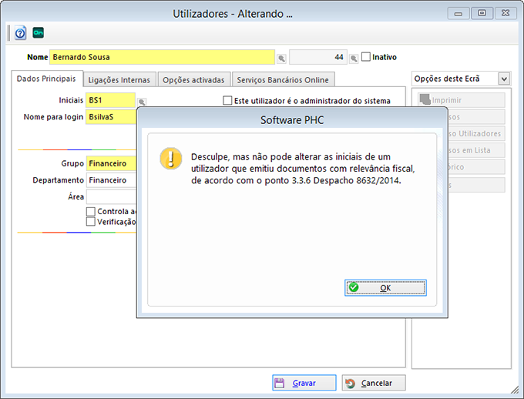This screenshot has width=524, height=399.
Task: Toggle the Controla checkbox
Action: click(x=91, y=211)
